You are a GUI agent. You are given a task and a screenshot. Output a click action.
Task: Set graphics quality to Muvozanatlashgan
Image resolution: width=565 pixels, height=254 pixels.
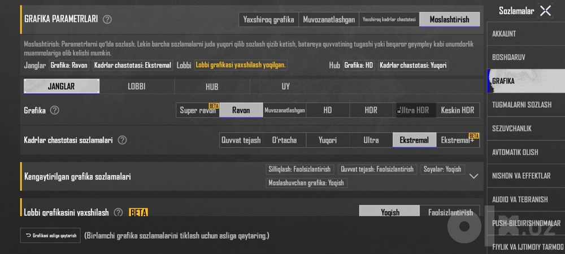coord(285,110)
